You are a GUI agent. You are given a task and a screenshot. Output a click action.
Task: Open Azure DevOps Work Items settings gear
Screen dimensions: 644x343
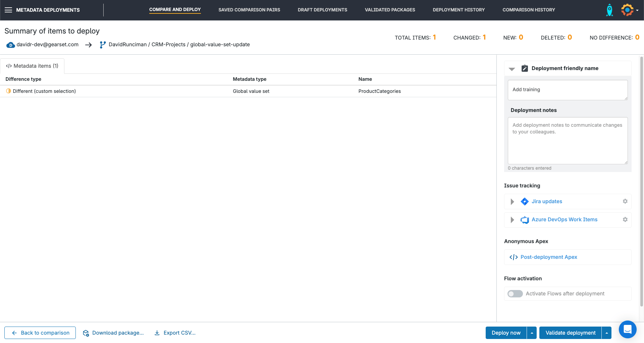[x=625, y=220]
